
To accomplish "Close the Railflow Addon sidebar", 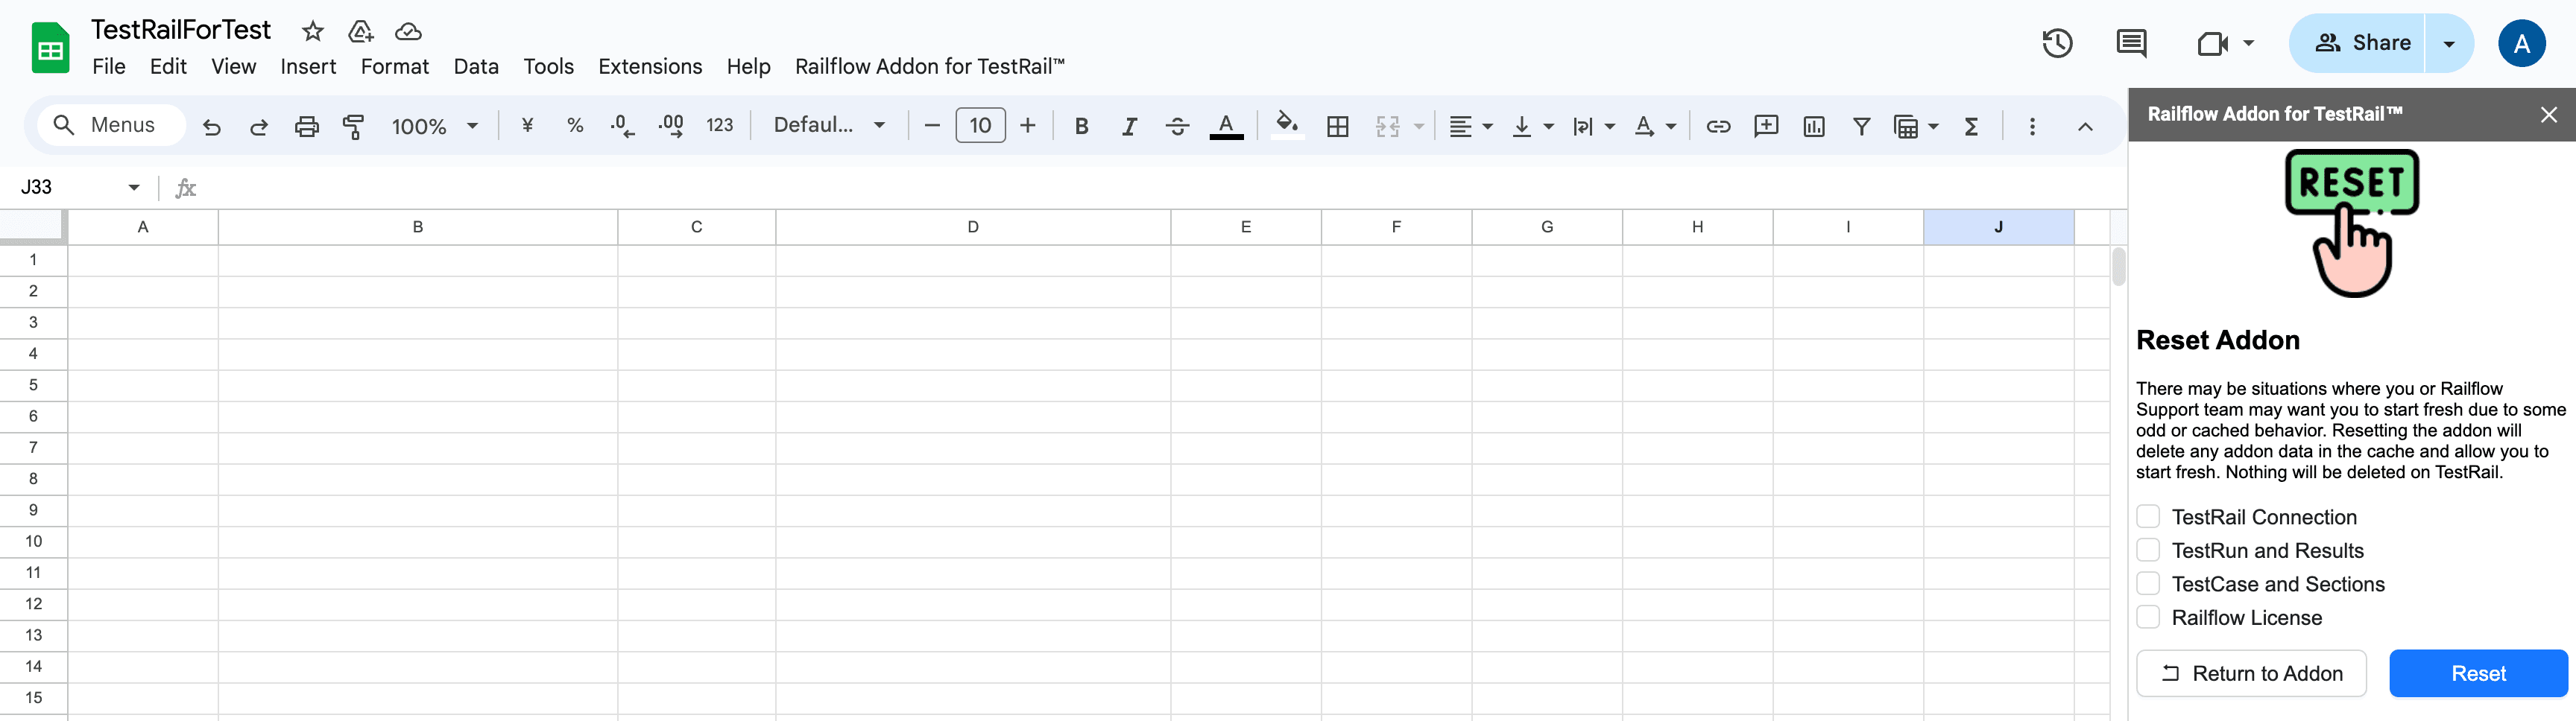I will point(2548,115).
